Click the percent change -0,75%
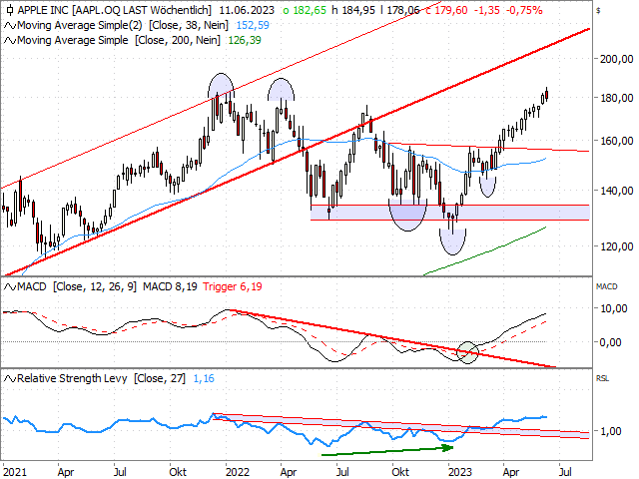The height and width of the screenshot is (479, 639). point(524,10)
